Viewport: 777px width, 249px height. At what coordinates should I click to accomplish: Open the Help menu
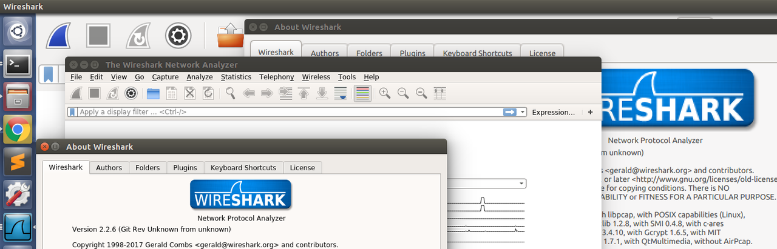(x=372, y=77)
